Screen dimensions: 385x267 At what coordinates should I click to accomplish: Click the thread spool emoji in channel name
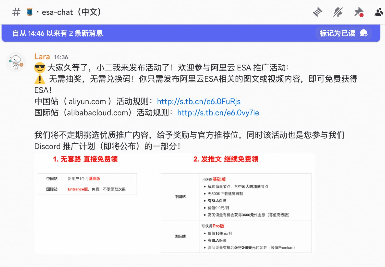coord(30,12)
